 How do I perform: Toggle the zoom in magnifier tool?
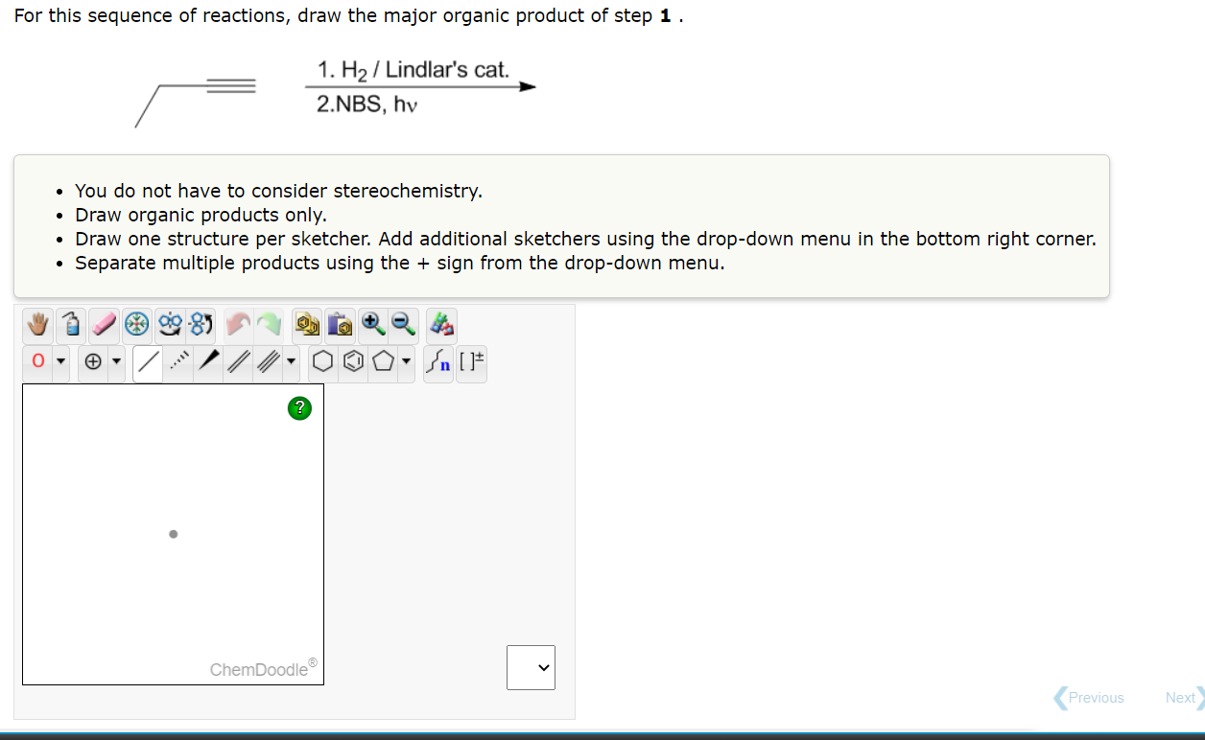(371, 325)
